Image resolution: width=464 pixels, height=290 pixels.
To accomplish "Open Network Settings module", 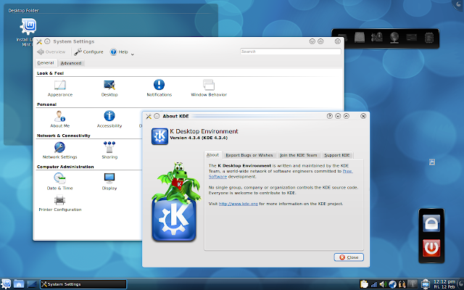I will [59, 150].
